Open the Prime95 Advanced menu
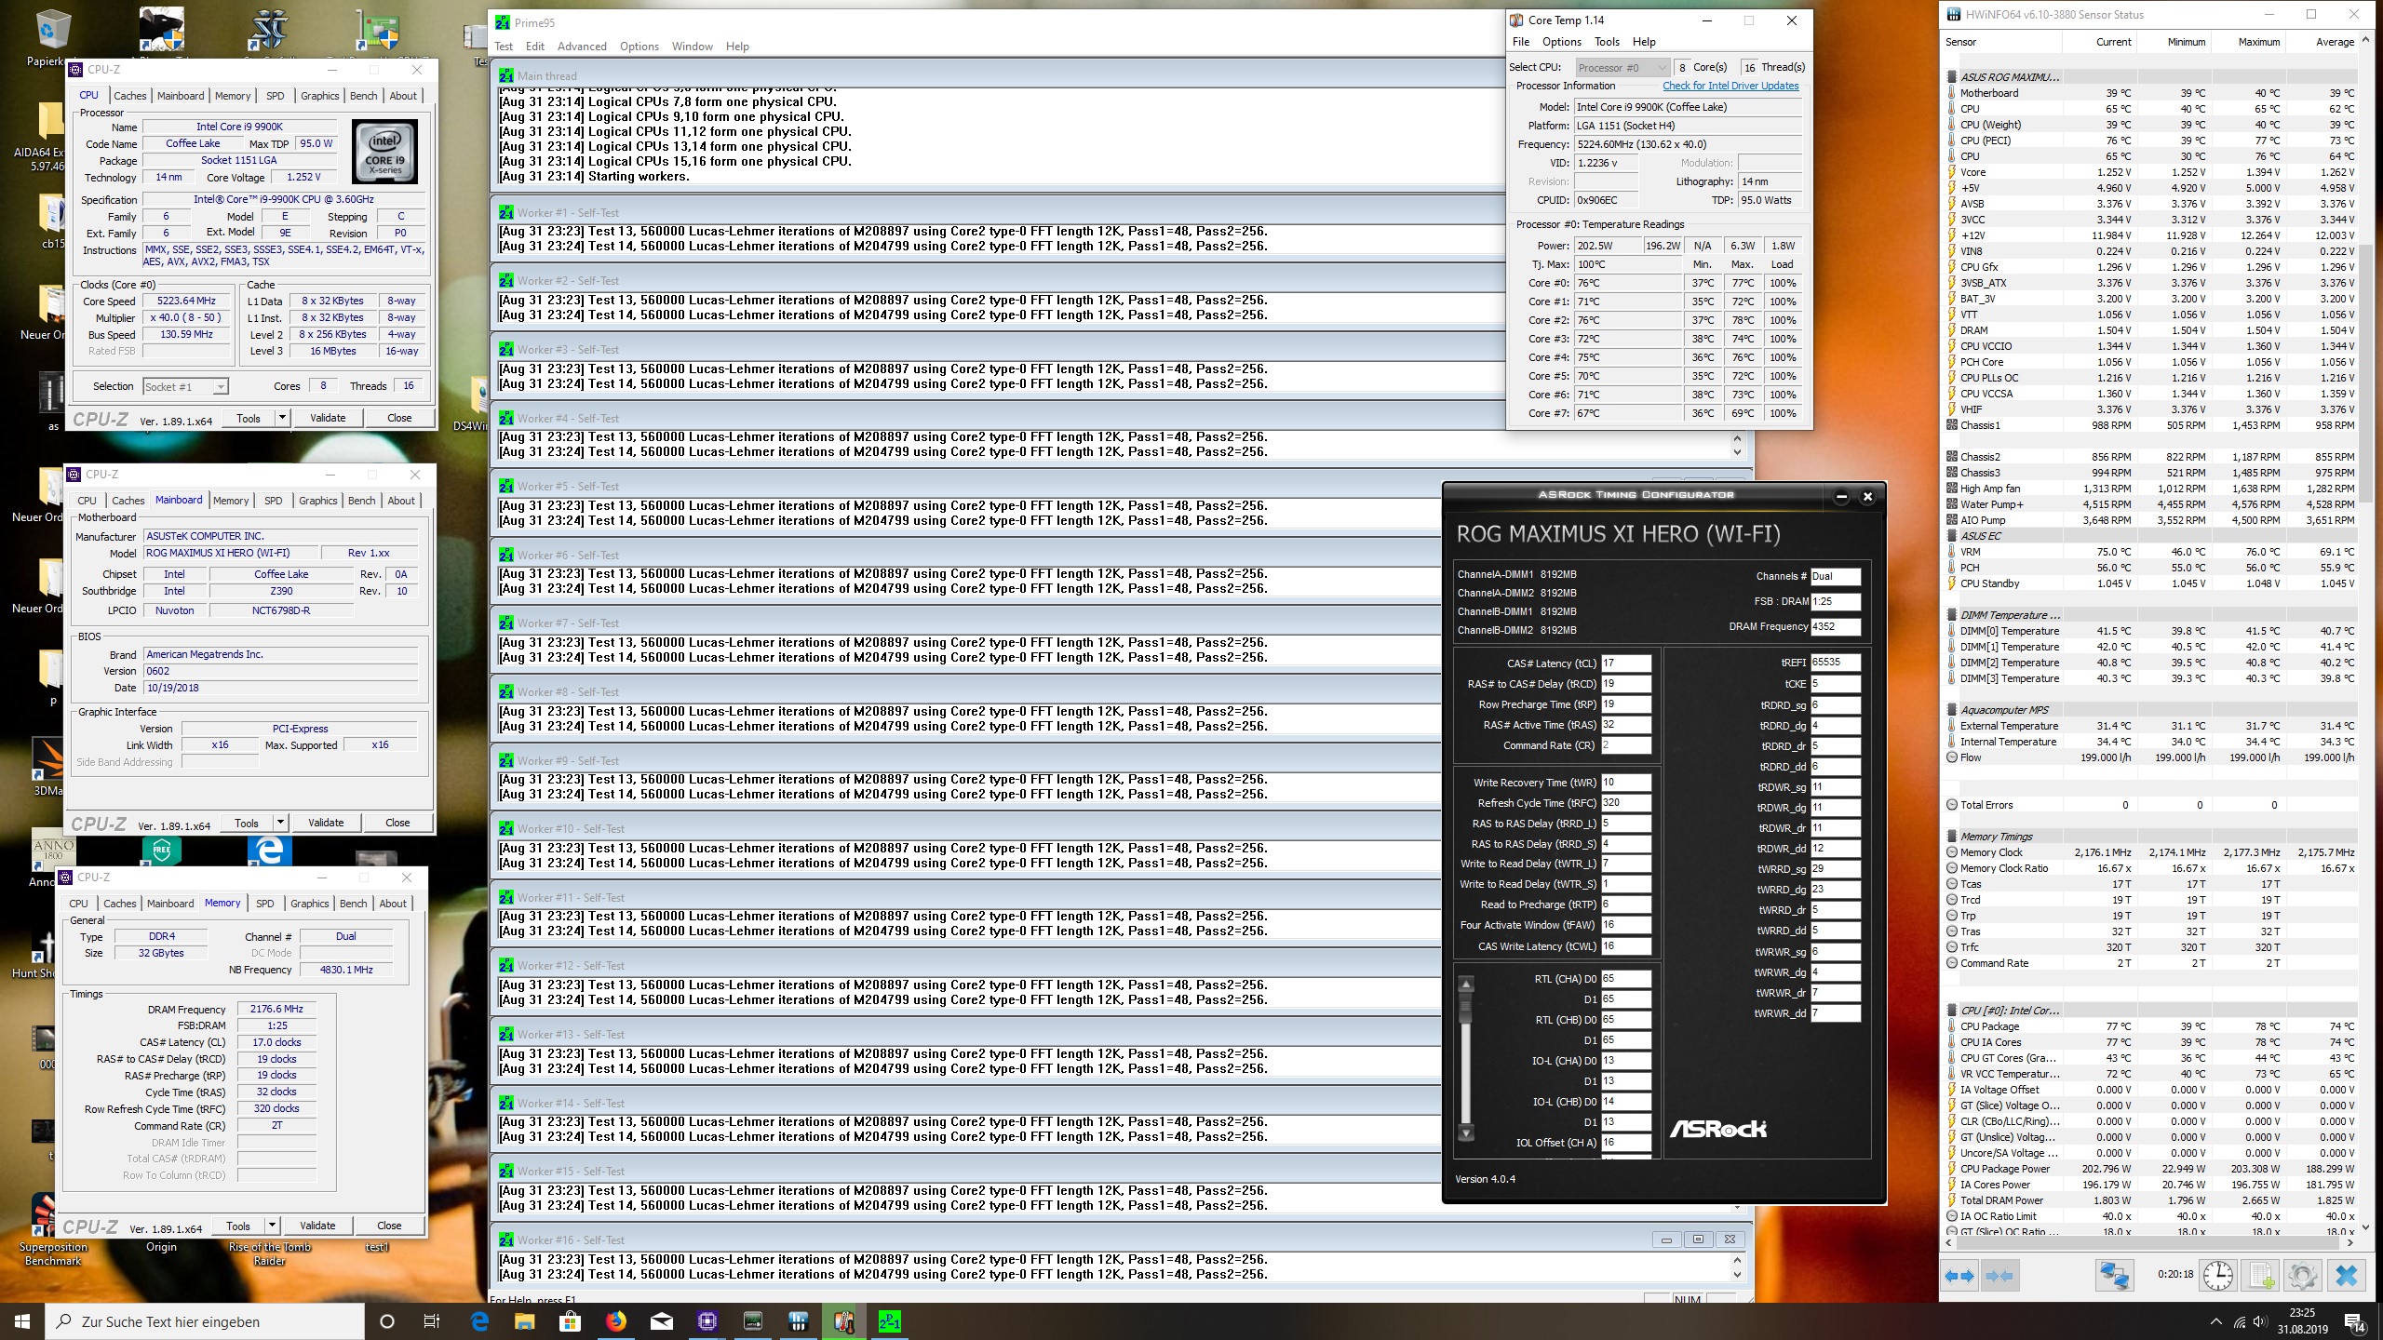Viewport: 2383px width, 1340px height. [x=582, y=47]
